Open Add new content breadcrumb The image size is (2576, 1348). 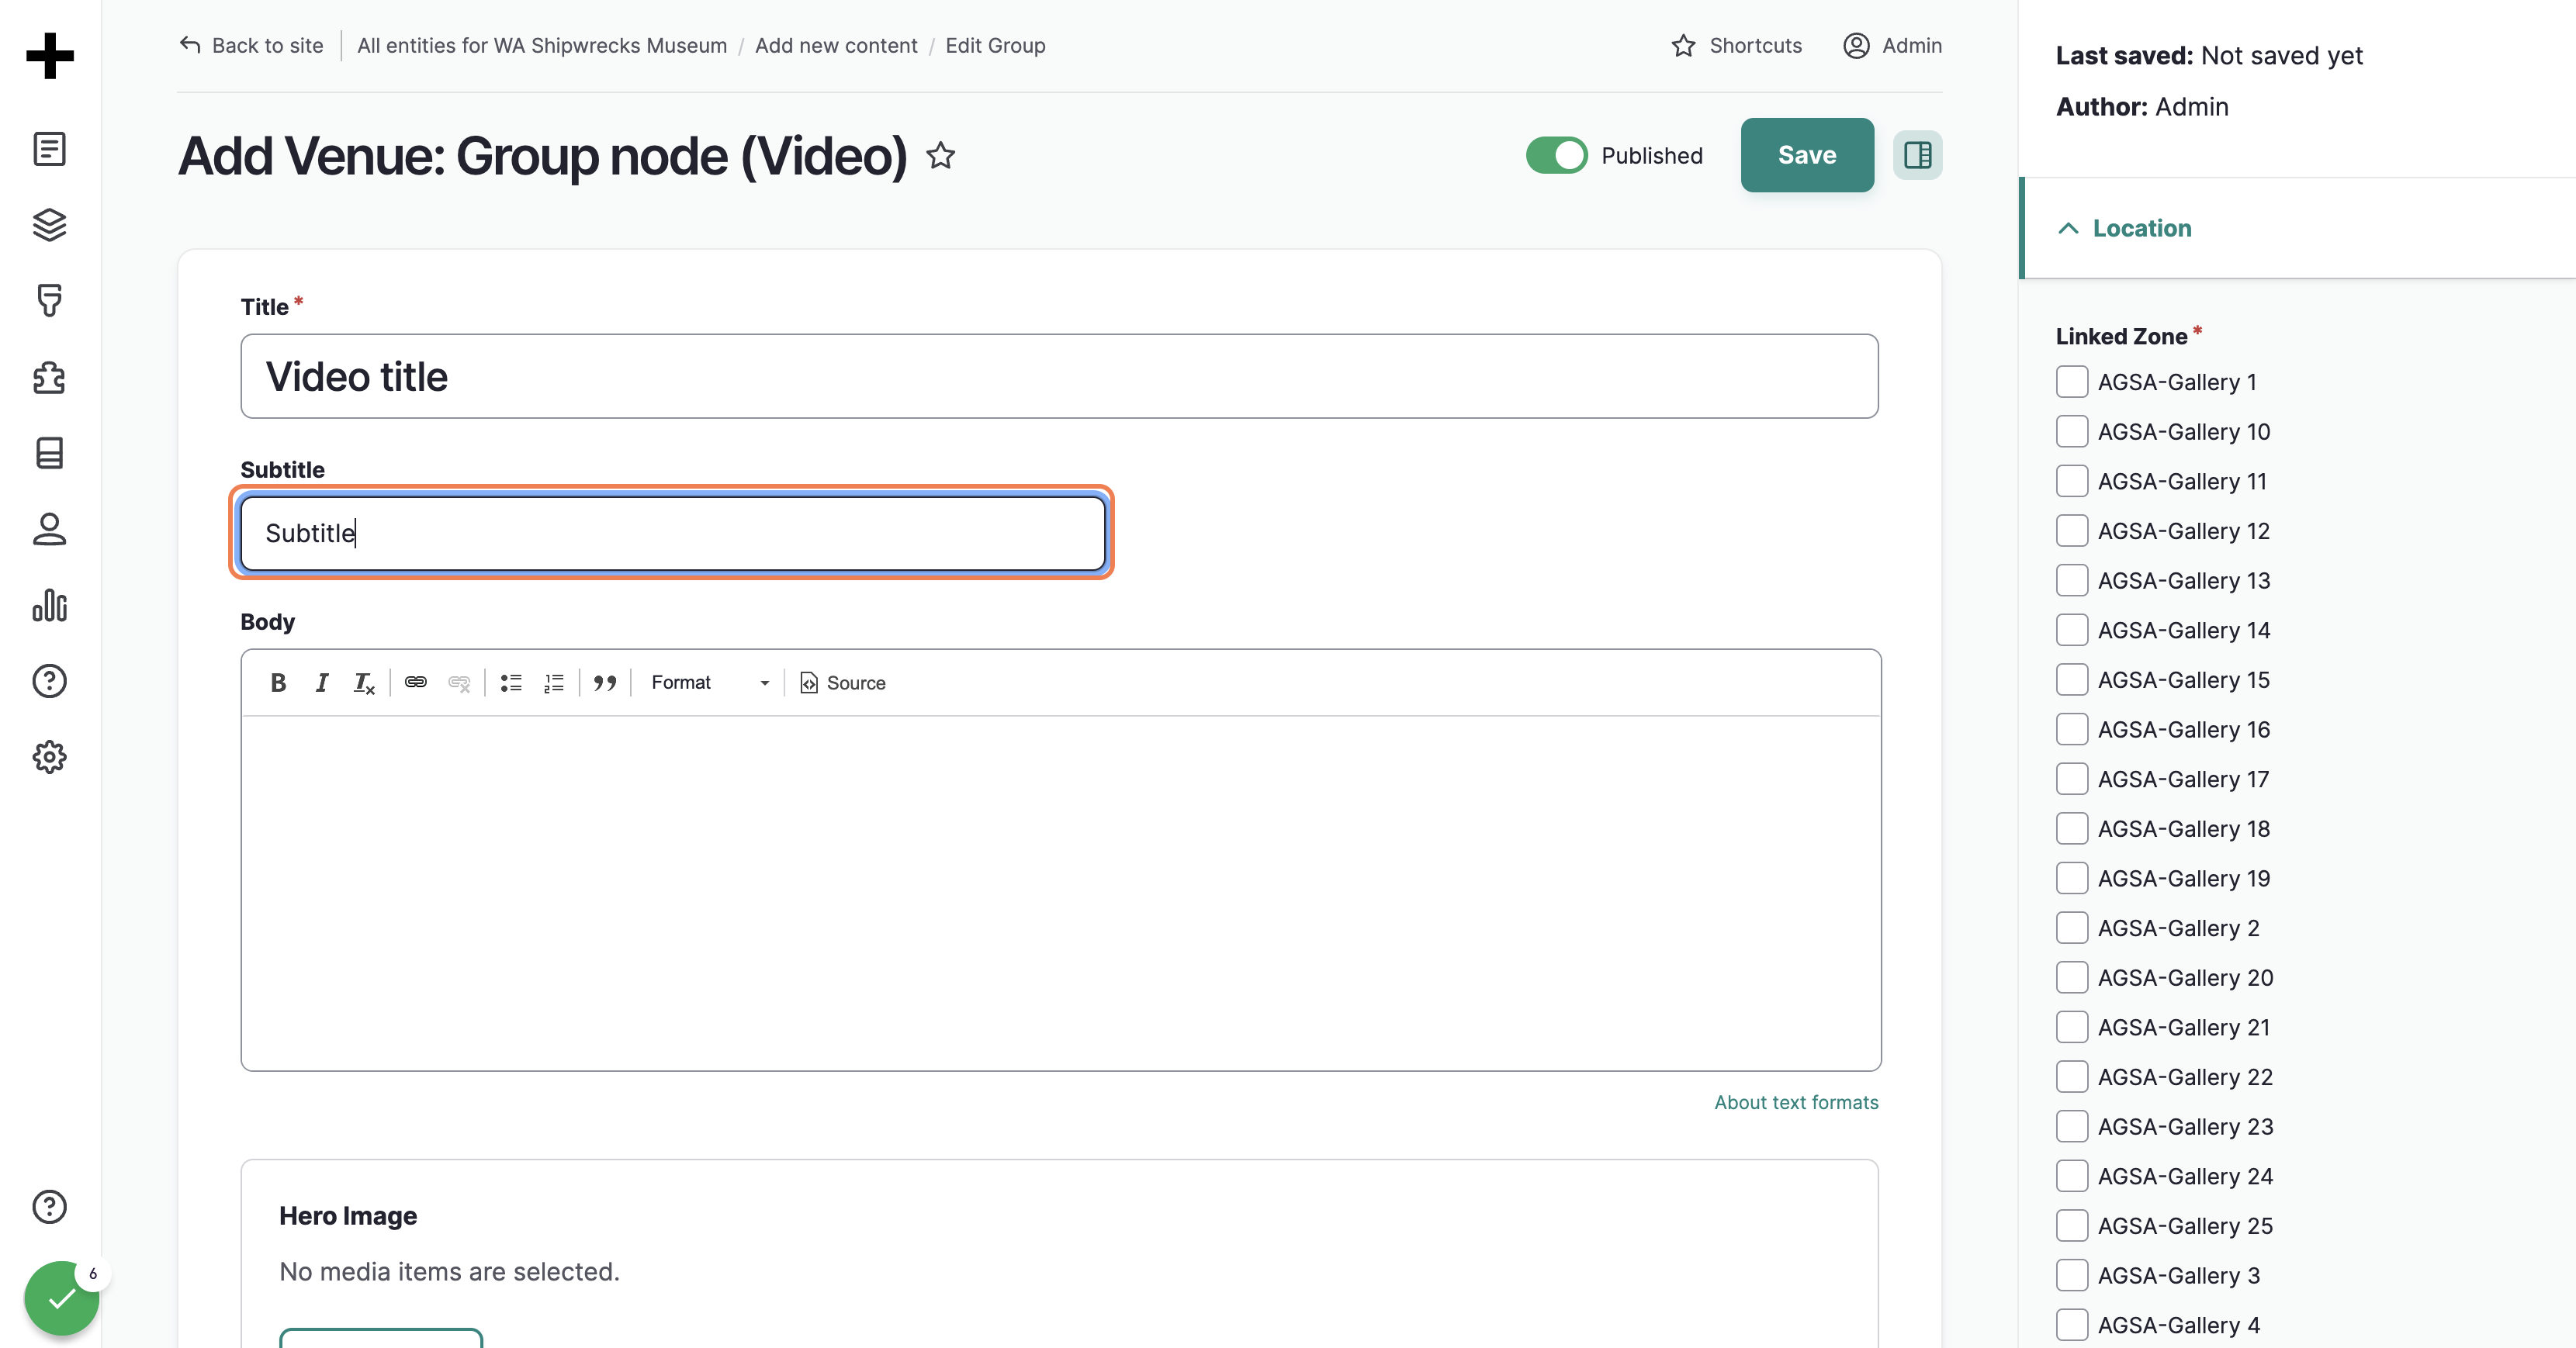(x=836, y=46)
